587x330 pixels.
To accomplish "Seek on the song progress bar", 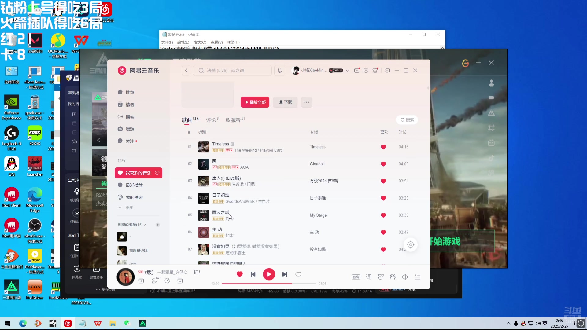I will pyautogui.click(x=269, y=284).
